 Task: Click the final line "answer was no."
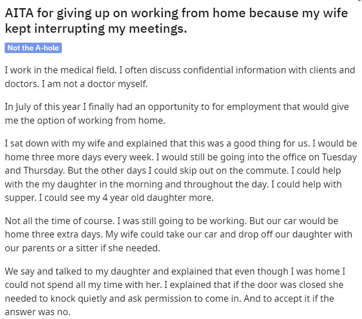38,312
